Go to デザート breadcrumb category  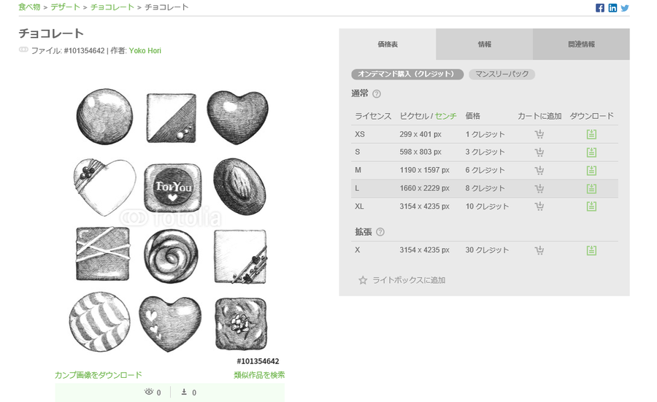point(66,7)
